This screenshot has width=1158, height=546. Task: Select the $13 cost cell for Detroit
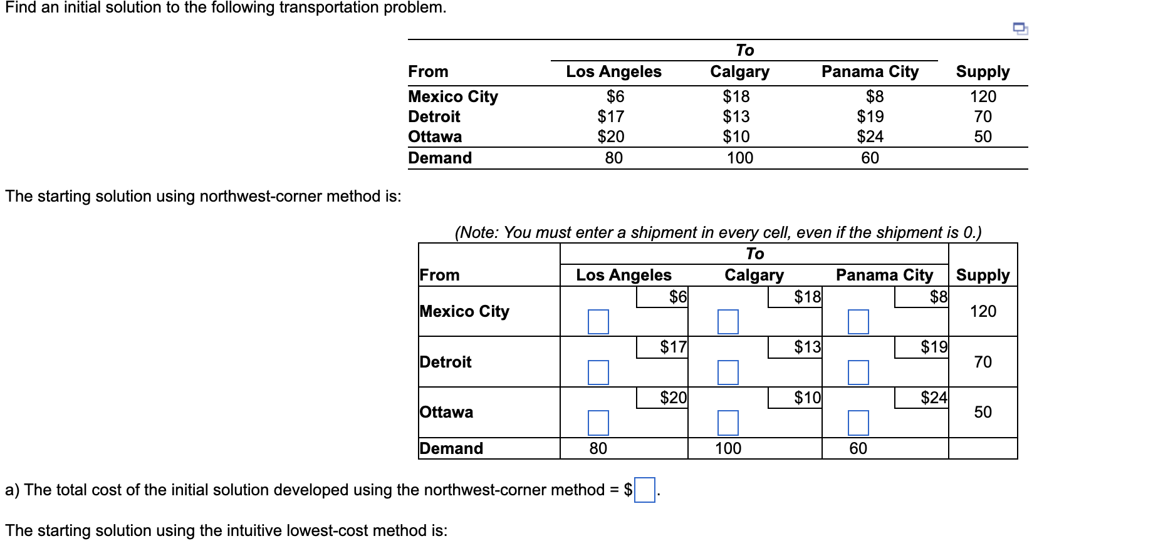[806, 346]
